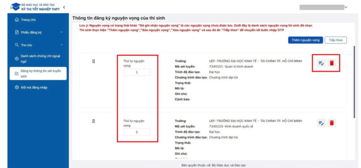
Task: Open Đổi mã đăng nhập
Action: point(38,88)
